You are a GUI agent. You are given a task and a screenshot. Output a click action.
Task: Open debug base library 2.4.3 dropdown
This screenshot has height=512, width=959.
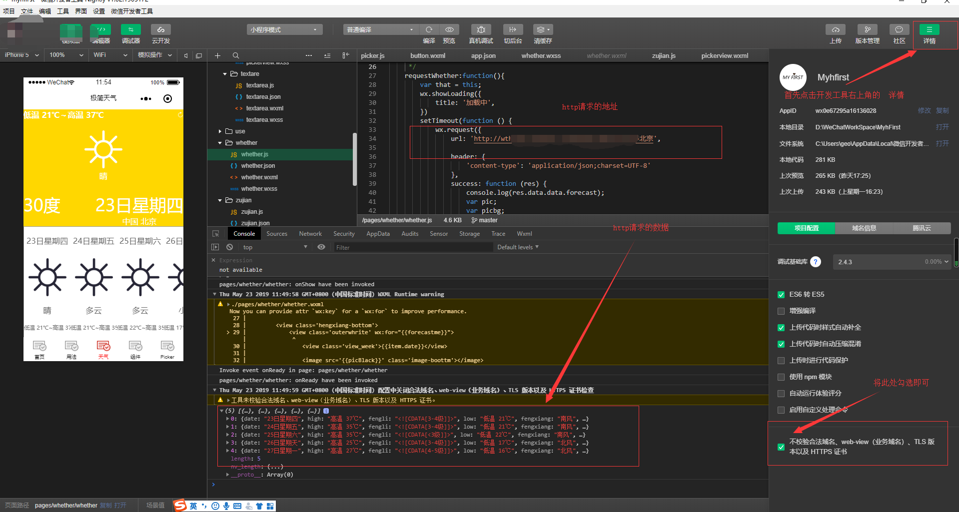tap(892, 262)
